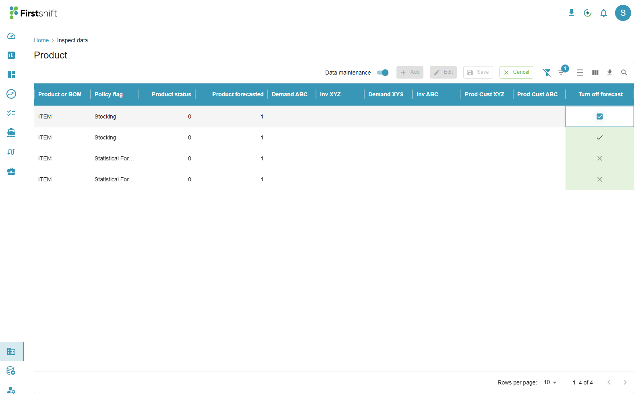The image size is (644, 403).
Task: Click the Firstshift logo
Action: pyautogui.click(x=33, y=13)
